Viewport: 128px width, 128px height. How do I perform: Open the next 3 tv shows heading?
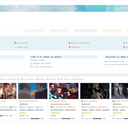tap(46, 57)
